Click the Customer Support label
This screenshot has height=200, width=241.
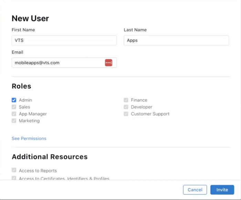point(150,114)
